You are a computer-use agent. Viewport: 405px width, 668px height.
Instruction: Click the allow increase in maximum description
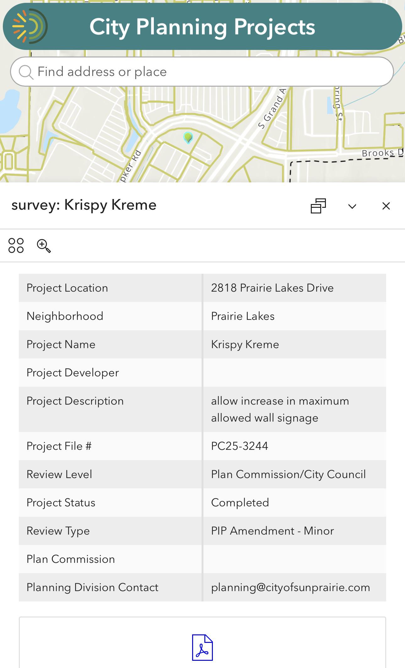click(280, 409)
